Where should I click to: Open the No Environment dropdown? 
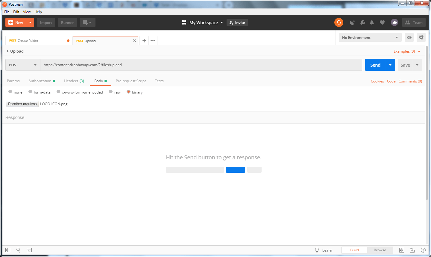click(370, 37)
